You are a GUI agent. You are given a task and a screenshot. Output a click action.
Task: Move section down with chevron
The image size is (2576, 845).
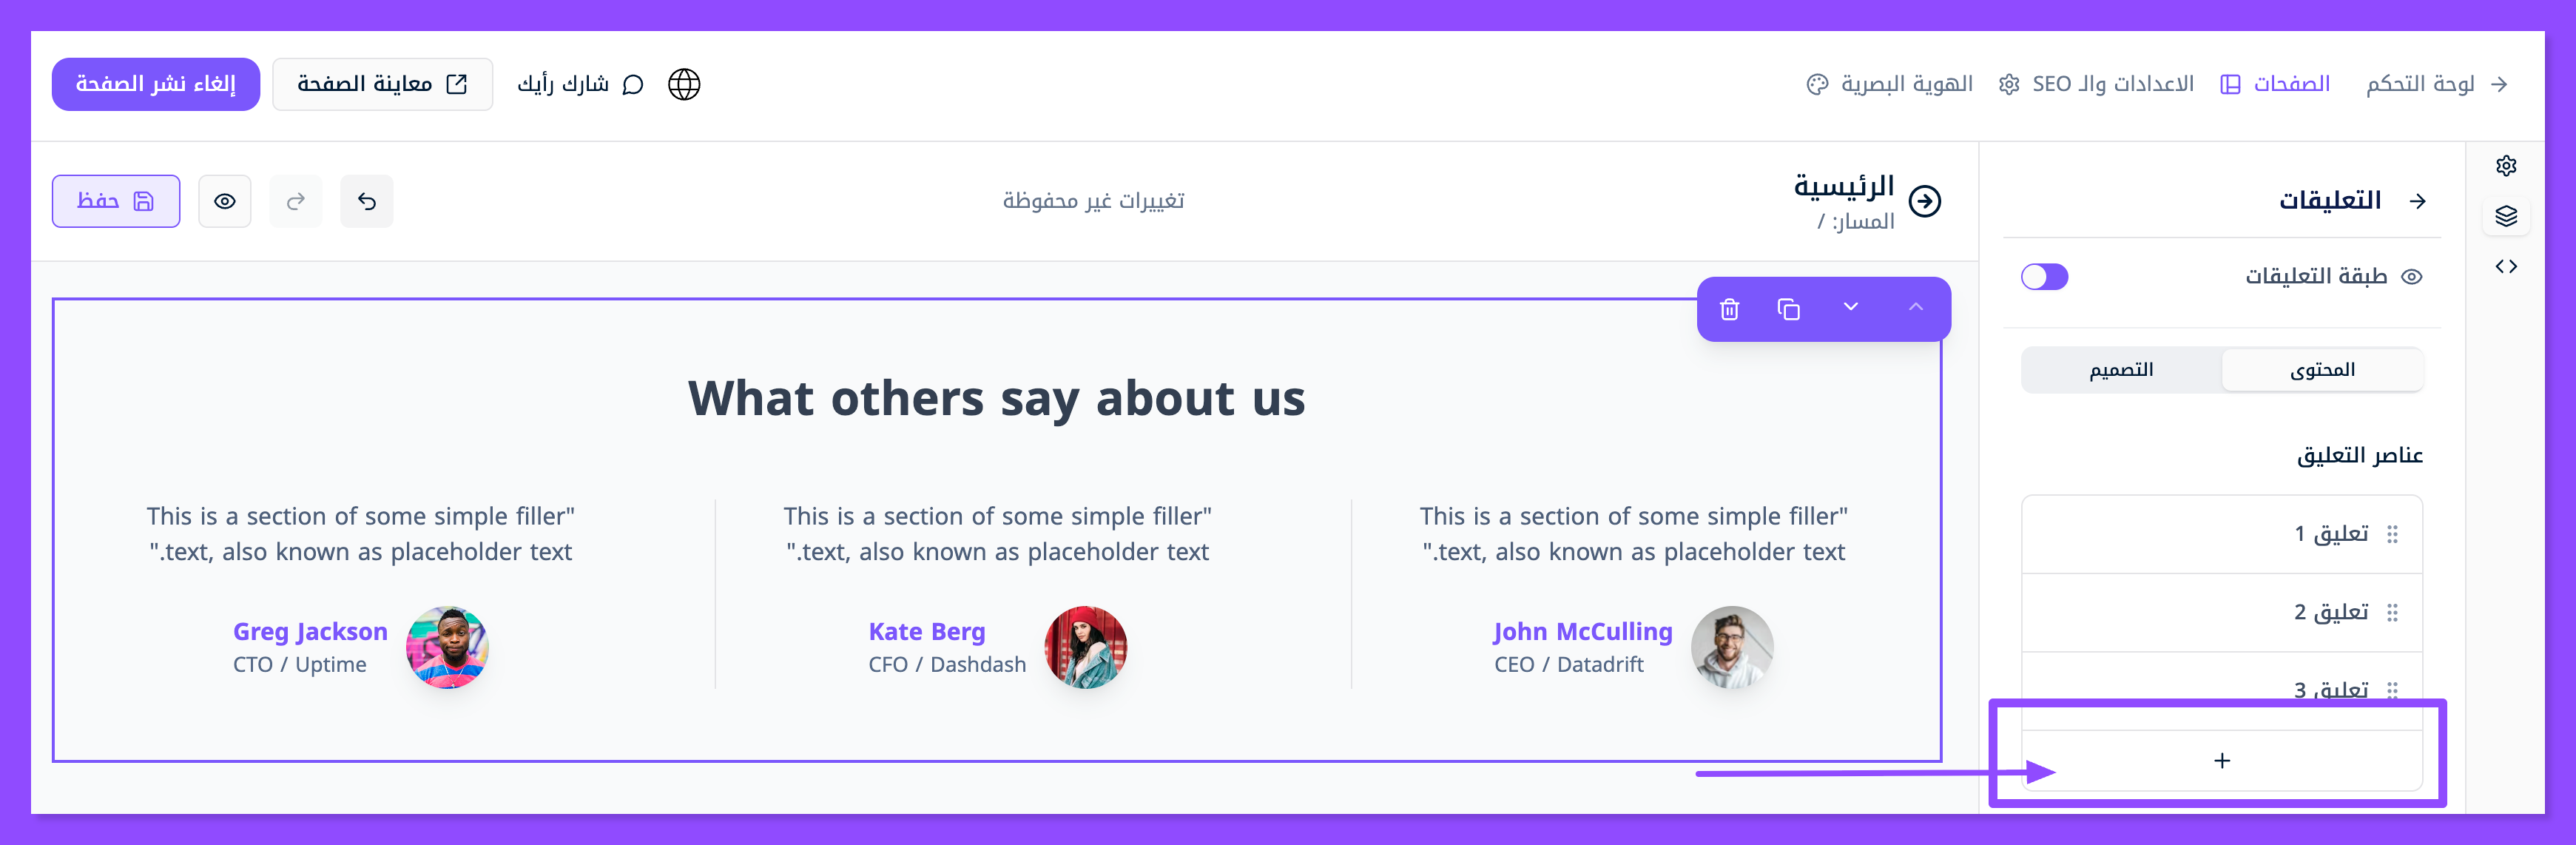tap(1851, 307)
